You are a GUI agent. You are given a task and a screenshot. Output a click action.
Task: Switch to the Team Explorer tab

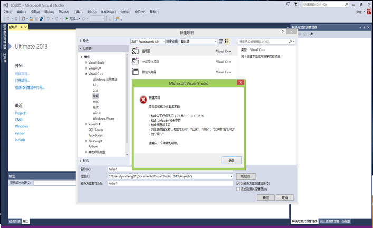tap(329, 221)
